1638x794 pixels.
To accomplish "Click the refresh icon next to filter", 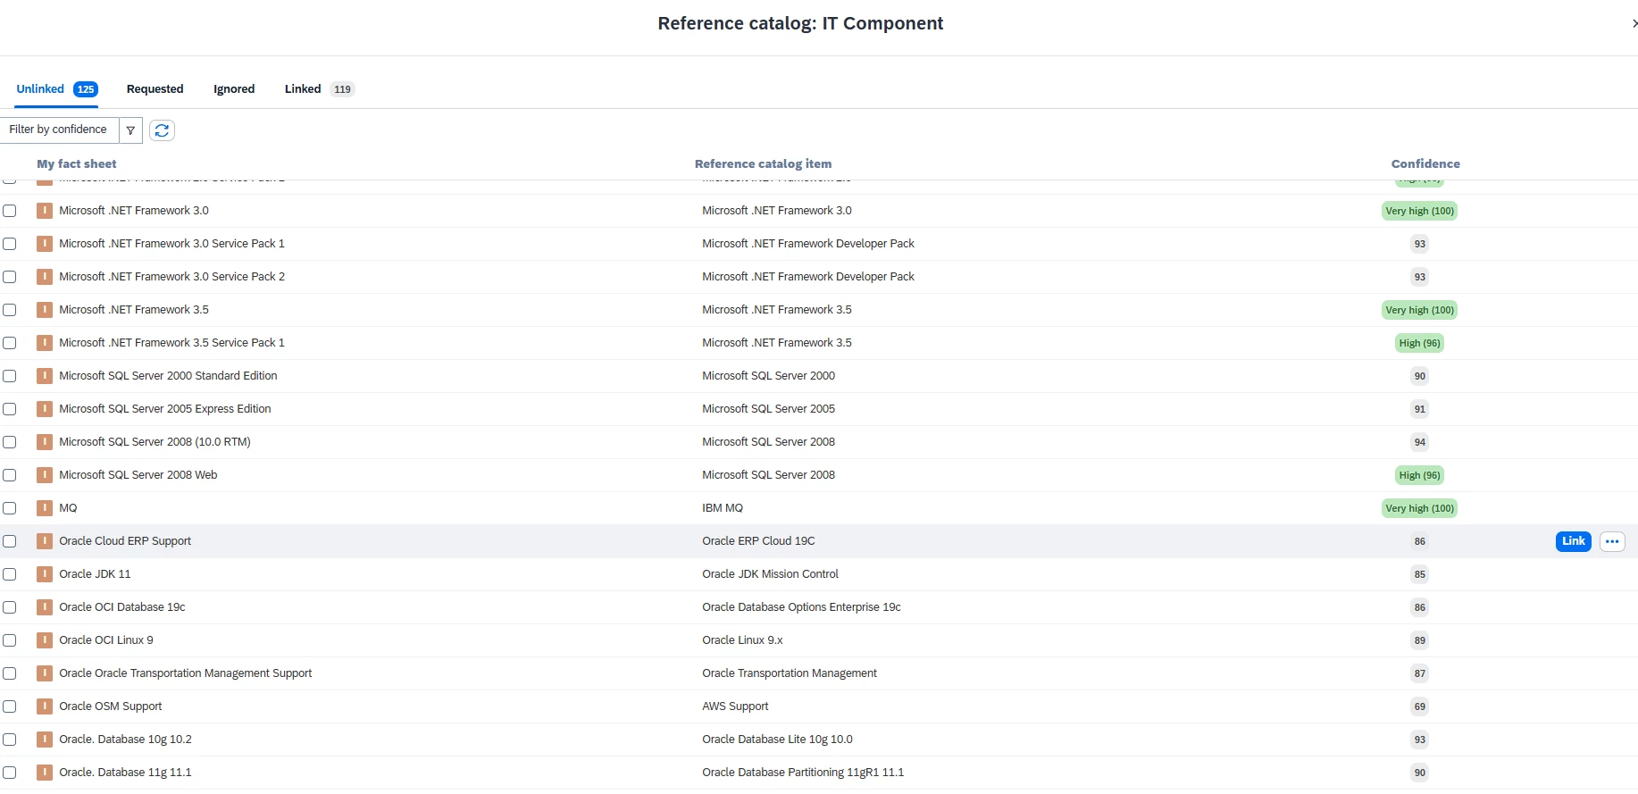I will (162, 130).
